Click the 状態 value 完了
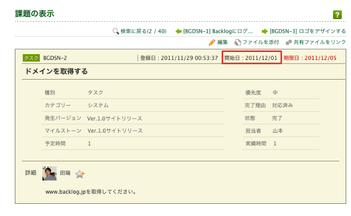351x216 pixels. pos(277,118)
